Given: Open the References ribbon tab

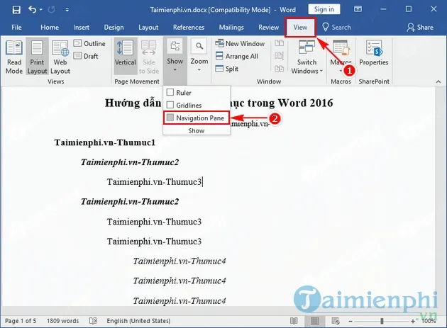Looking at the screenshot, I should 189,27.
